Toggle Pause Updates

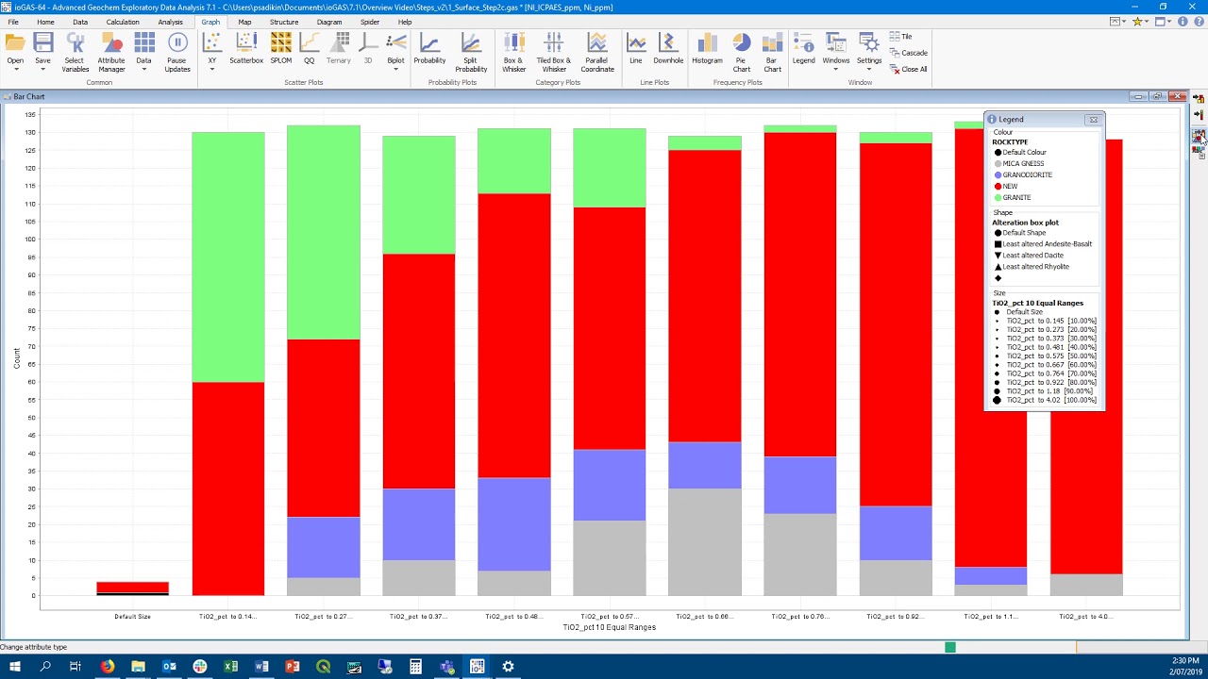point(177,52)
